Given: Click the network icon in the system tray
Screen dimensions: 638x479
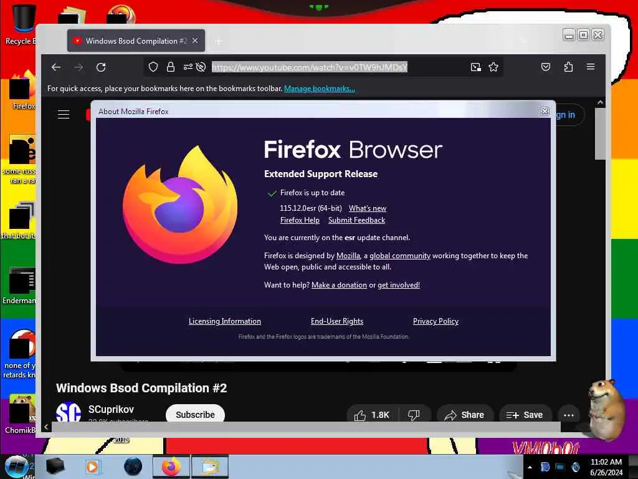Looking at the screenshot, I should [560, 467].
